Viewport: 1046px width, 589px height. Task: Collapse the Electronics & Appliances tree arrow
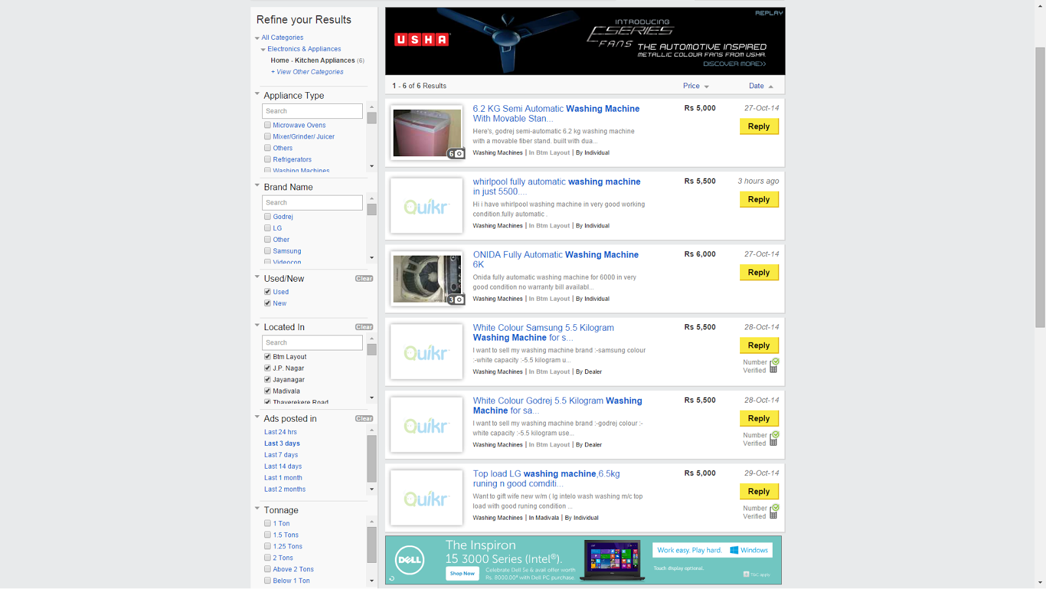263,50
